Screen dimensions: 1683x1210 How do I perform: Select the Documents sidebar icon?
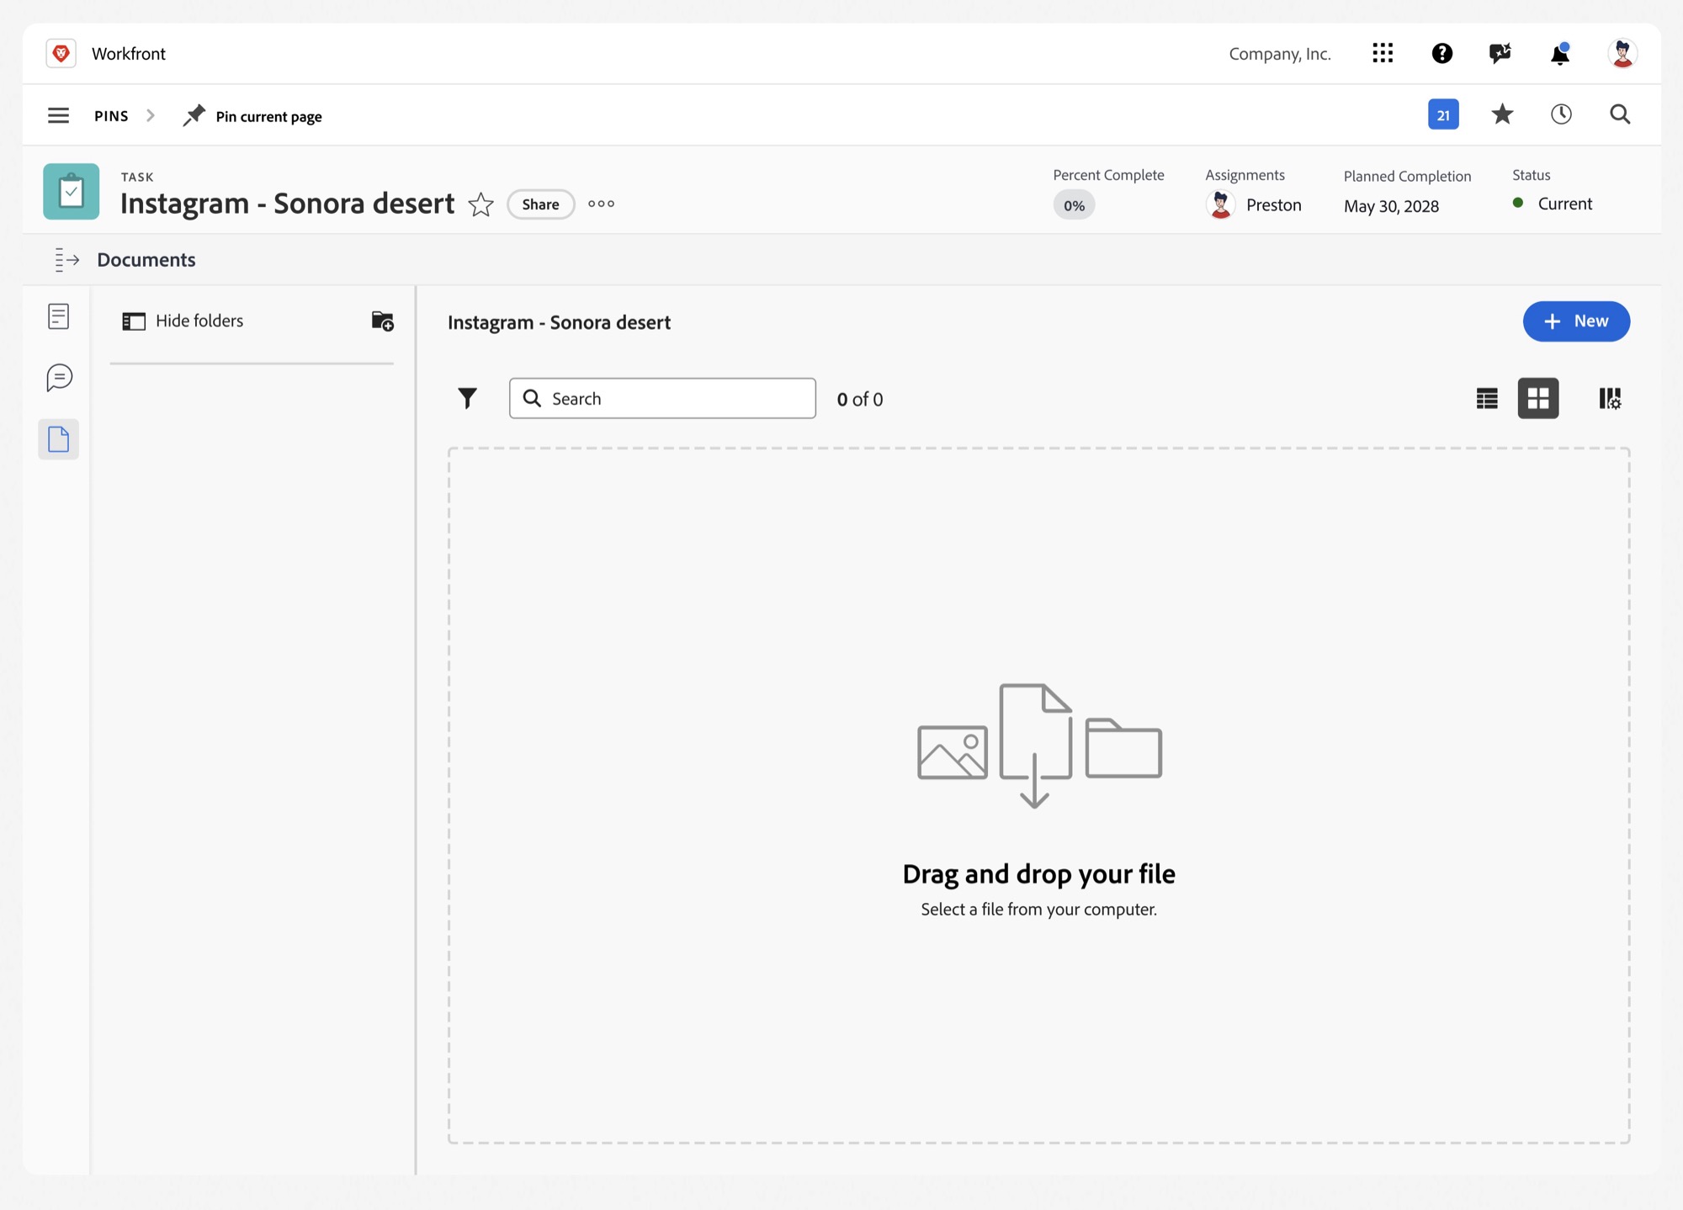click(58, 439)
